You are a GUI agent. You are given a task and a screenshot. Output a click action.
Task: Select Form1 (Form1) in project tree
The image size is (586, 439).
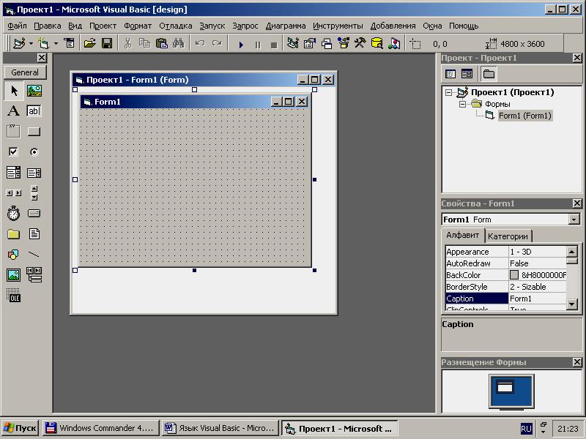[524, 116]
